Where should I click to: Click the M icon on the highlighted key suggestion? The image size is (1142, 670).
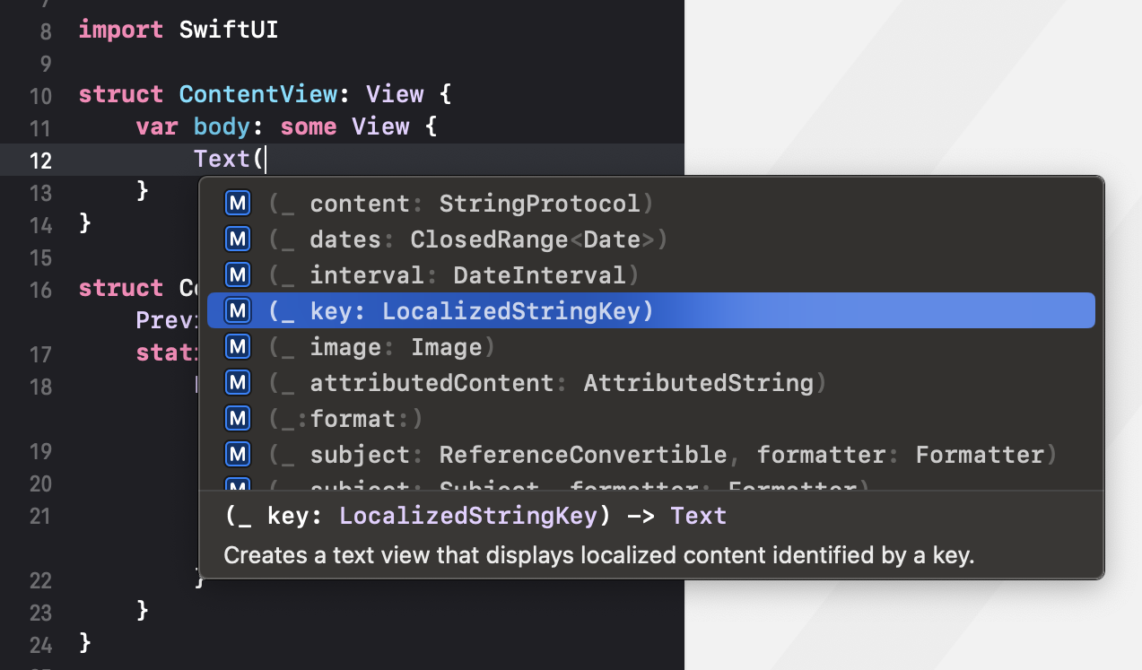238,311
